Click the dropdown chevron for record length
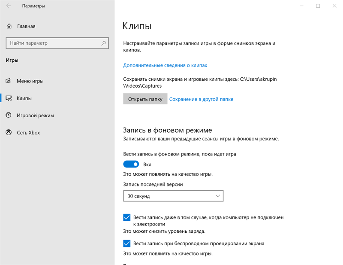 [x=217, y=196]
